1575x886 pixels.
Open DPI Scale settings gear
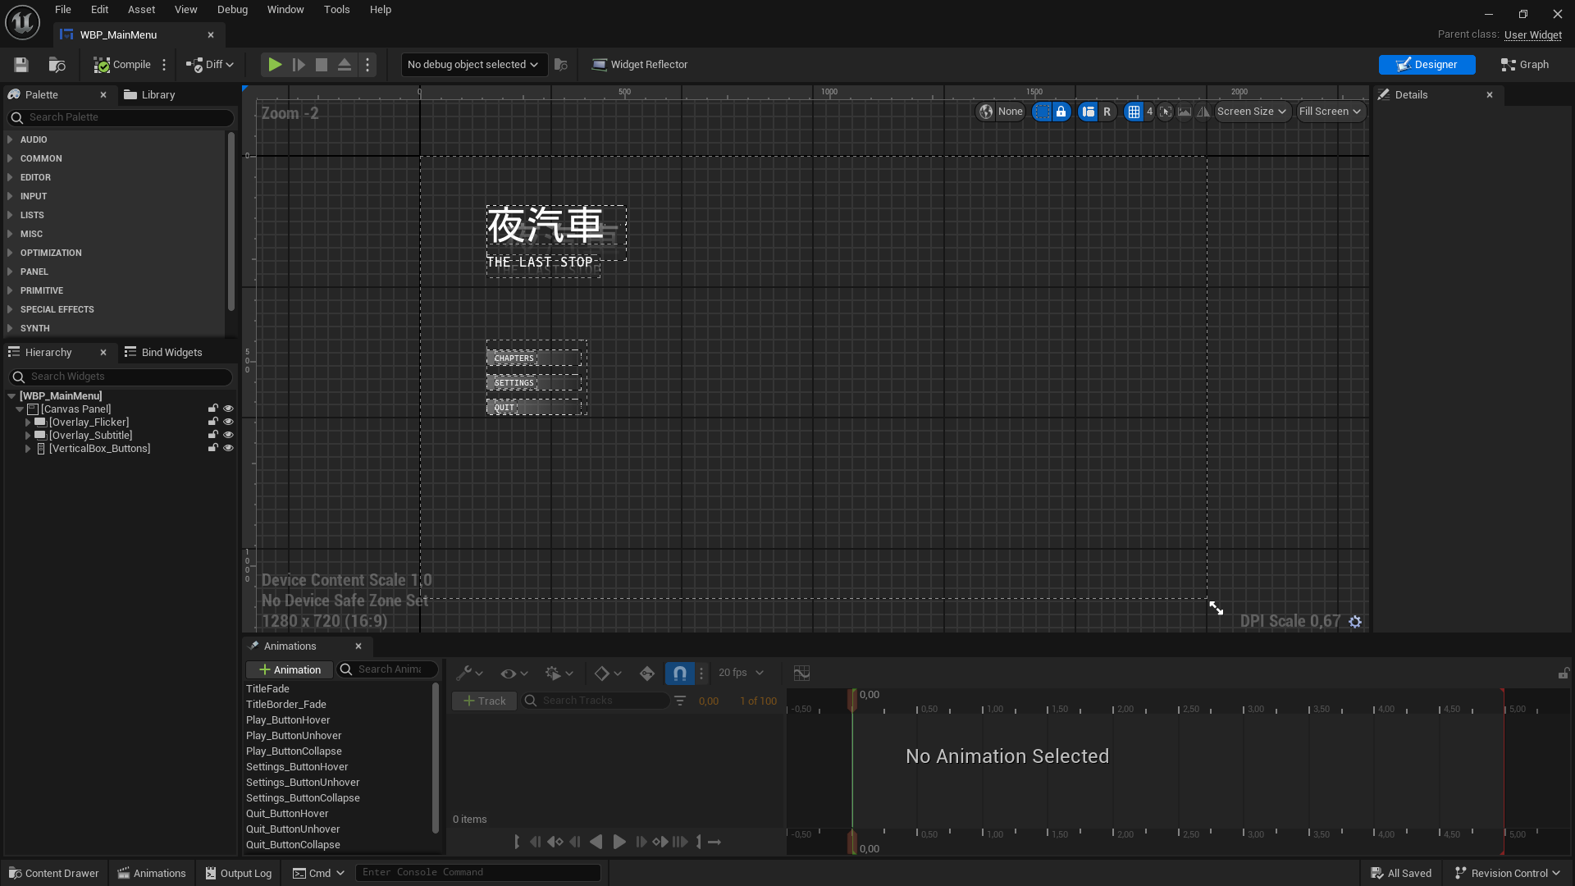point(1355,622)
